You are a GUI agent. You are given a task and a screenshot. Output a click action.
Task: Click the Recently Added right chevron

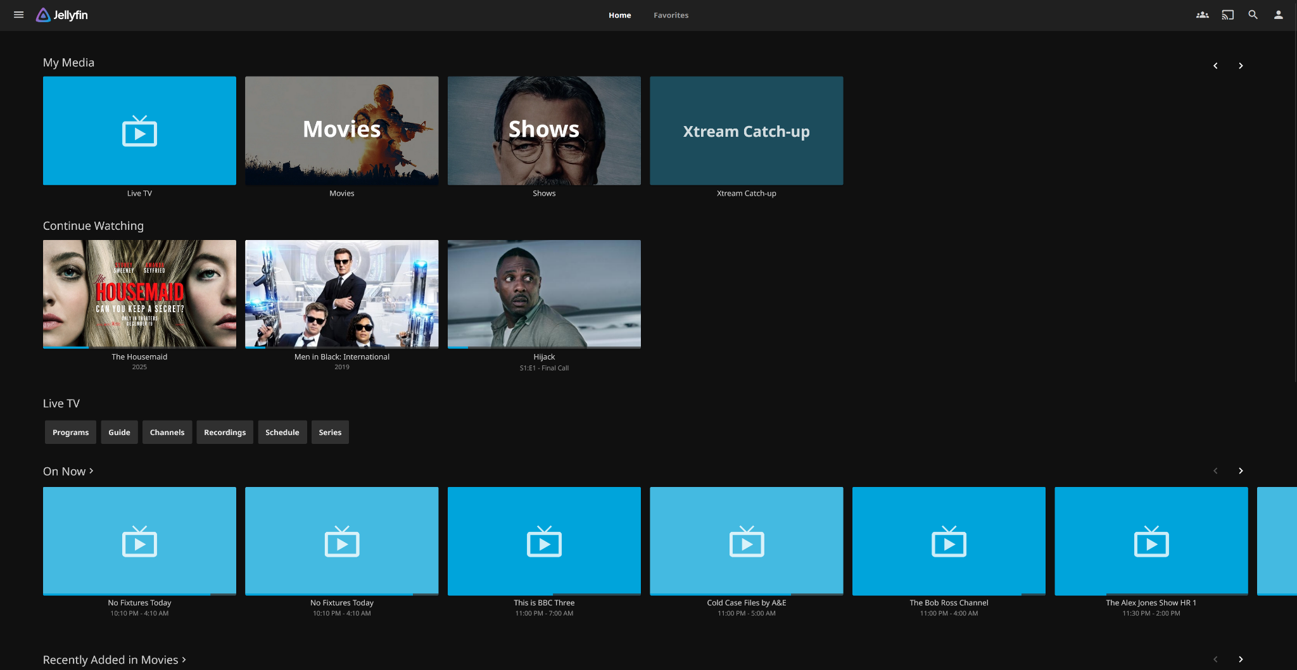click(x=1241, y=659)
